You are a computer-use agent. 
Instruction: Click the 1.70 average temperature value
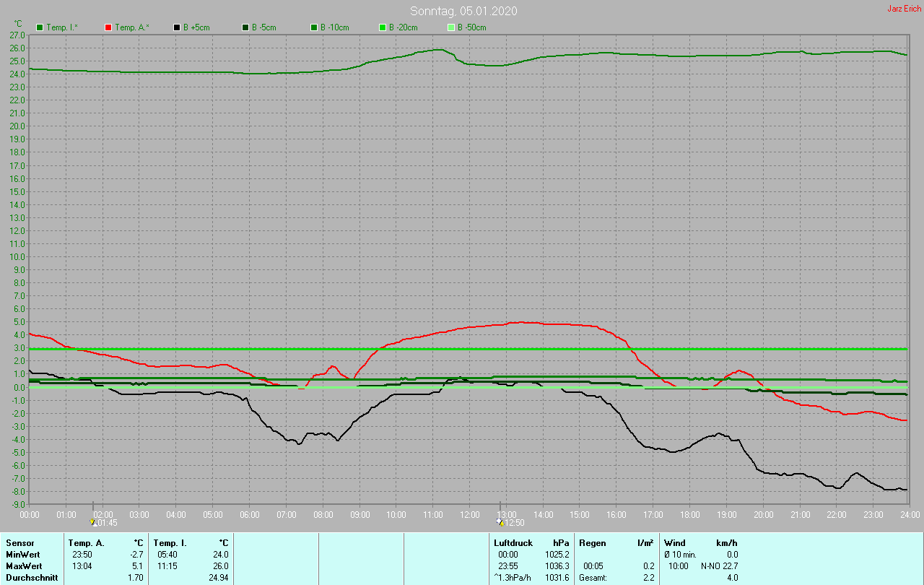(x=136, y=577)
